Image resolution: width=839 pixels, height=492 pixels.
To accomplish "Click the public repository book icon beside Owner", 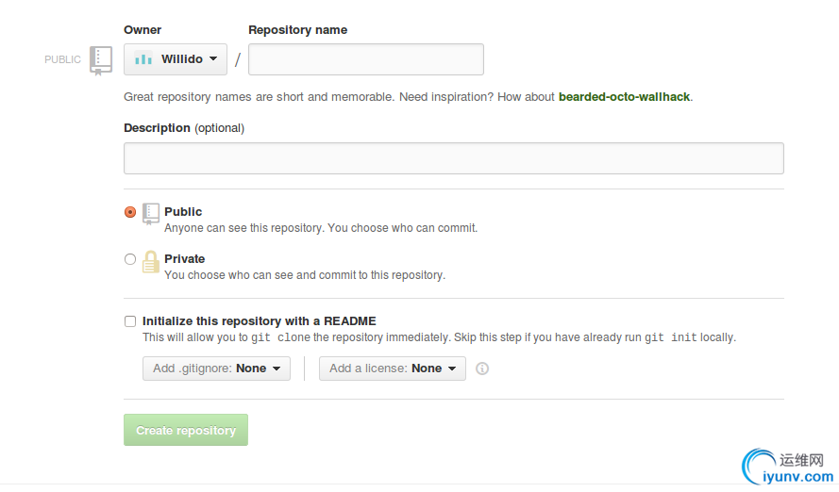I will click(101, 60).
